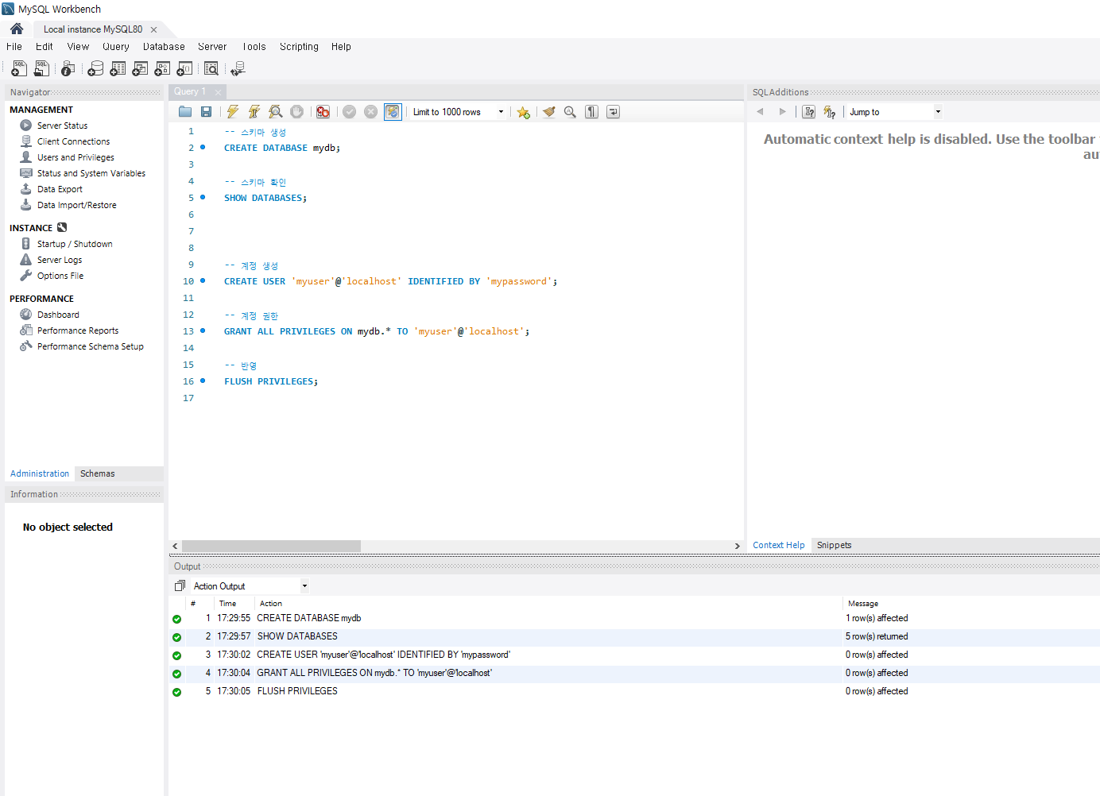The height and width of the screenshot is (796, 1100).
Task: Open the object inspector info icon
Action: click(x=68, y=69)
